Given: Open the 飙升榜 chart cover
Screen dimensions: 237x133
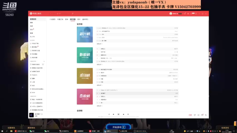Looking at the screenshot, I should [x=85, y=35].
